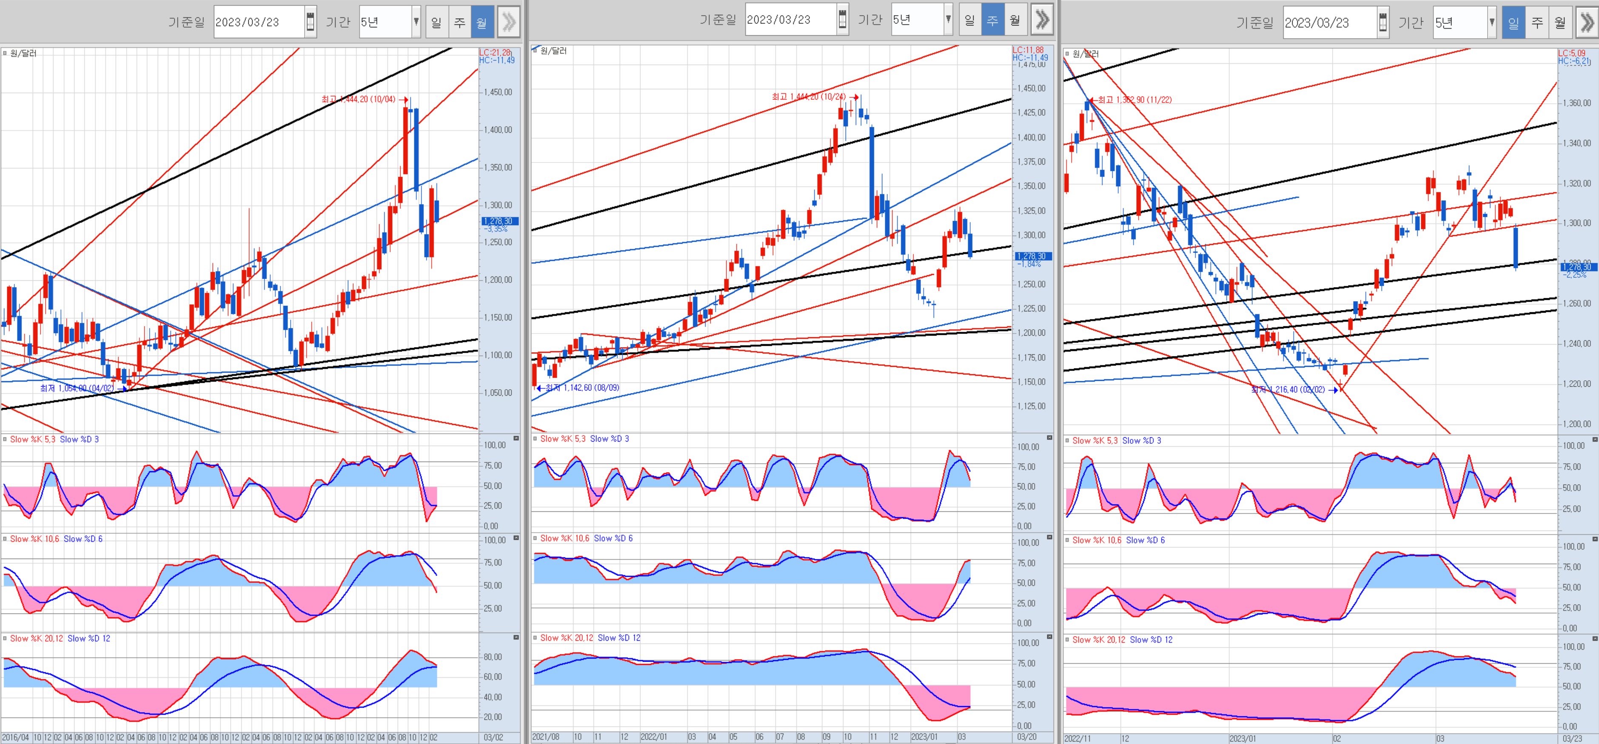
Task: Click small corner icon of right Slow %K 20,12 panel
Action: 1595,639
